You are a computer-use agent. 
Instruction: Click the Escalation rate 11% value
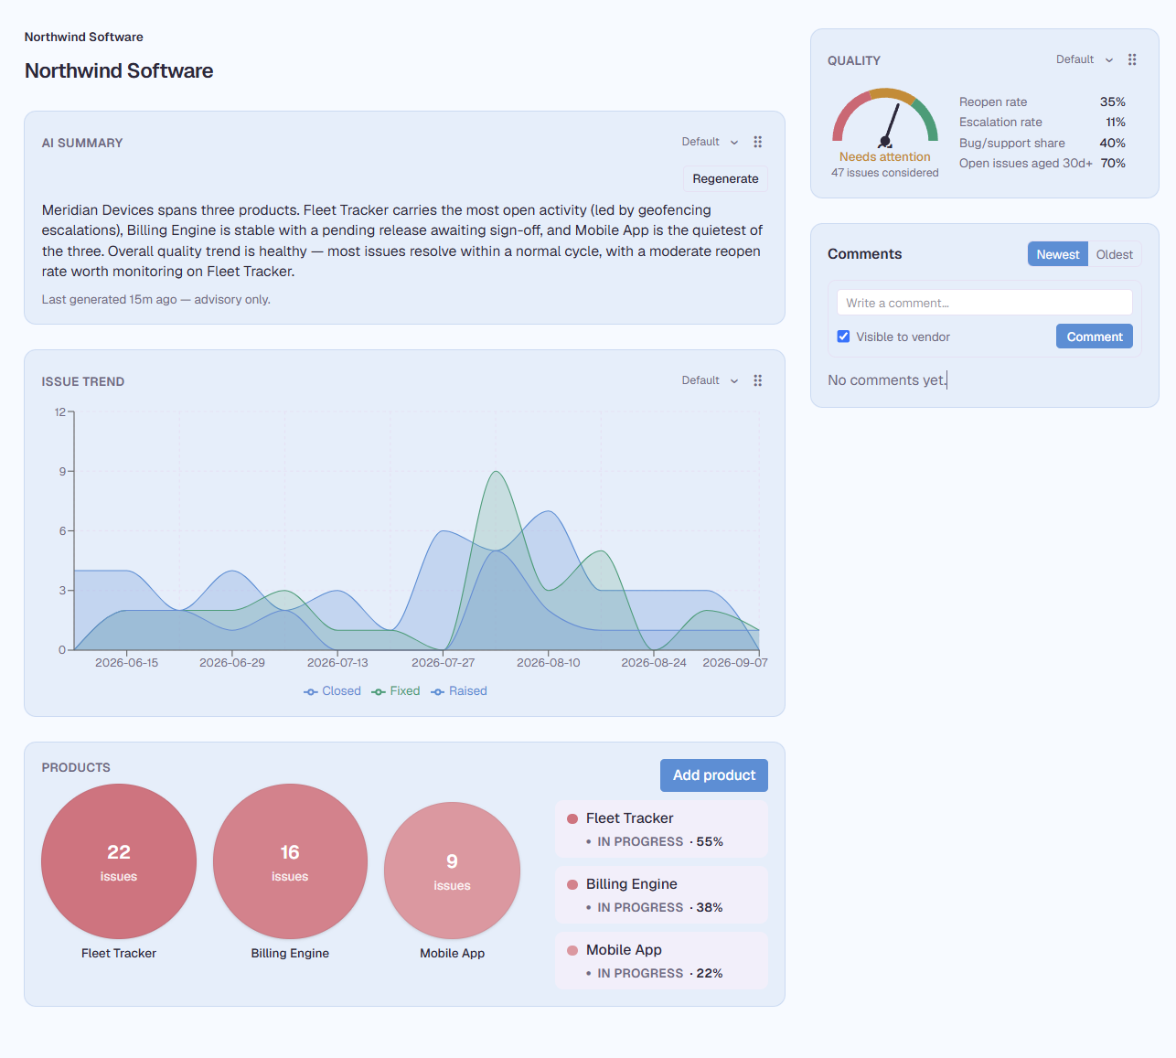1116,123
